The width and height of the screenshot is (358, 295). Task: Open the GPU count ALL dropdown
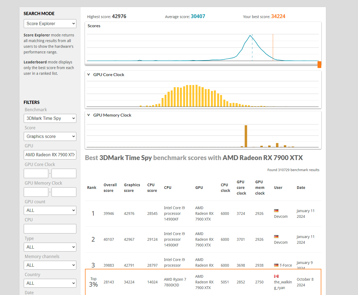(50, 211)
